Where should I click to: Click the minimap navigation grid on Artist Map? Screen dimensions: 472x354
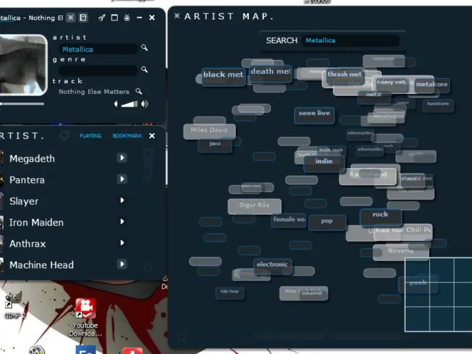[438, 294]
